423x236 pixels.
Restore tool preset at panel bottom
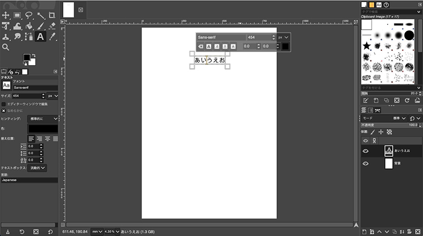coord(22,232)
